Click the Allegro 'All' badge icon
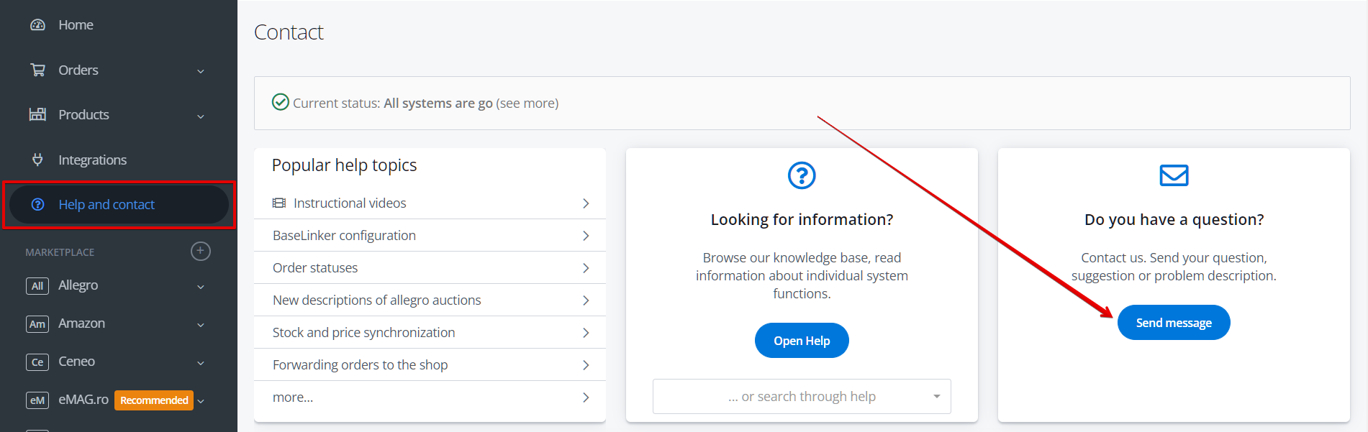1368x432 pixels. 37,285
